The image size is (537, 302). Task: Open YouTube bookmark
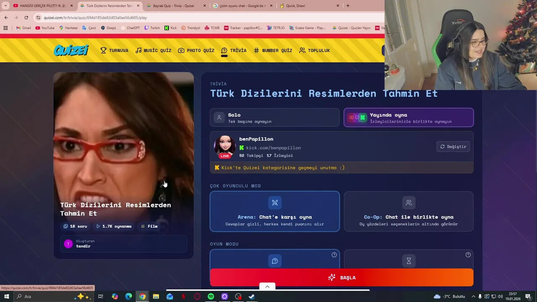coord(45,28)
